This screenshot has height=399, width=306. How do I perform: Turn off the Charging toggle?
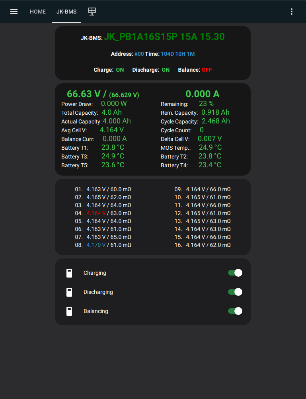coord(235,273)
